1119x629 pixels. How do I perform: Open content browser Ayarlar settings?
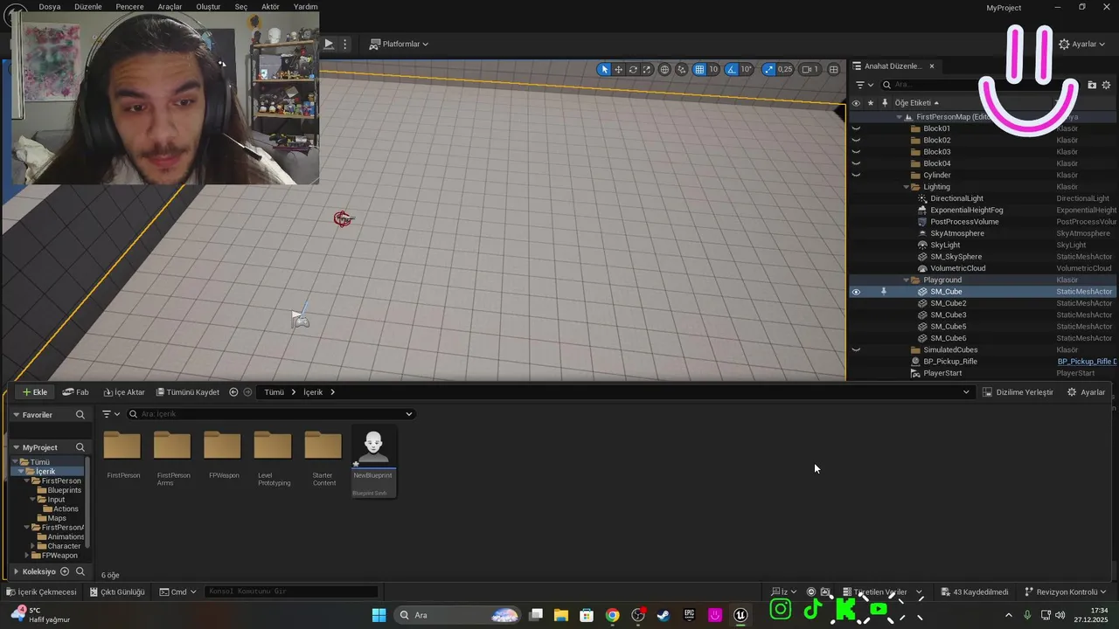1086,392
